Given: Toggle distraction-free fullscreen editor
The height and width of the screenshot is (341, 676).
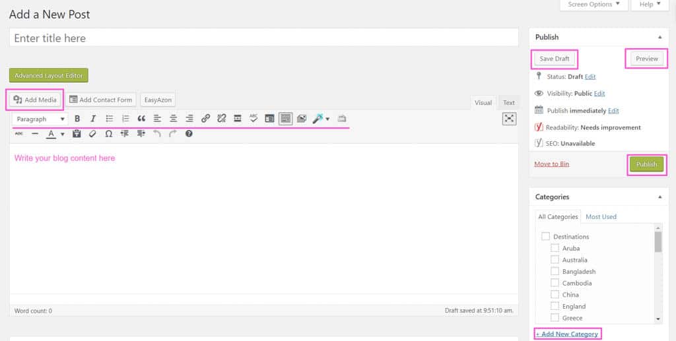Looking at the screenshot, I should [509, 119].
